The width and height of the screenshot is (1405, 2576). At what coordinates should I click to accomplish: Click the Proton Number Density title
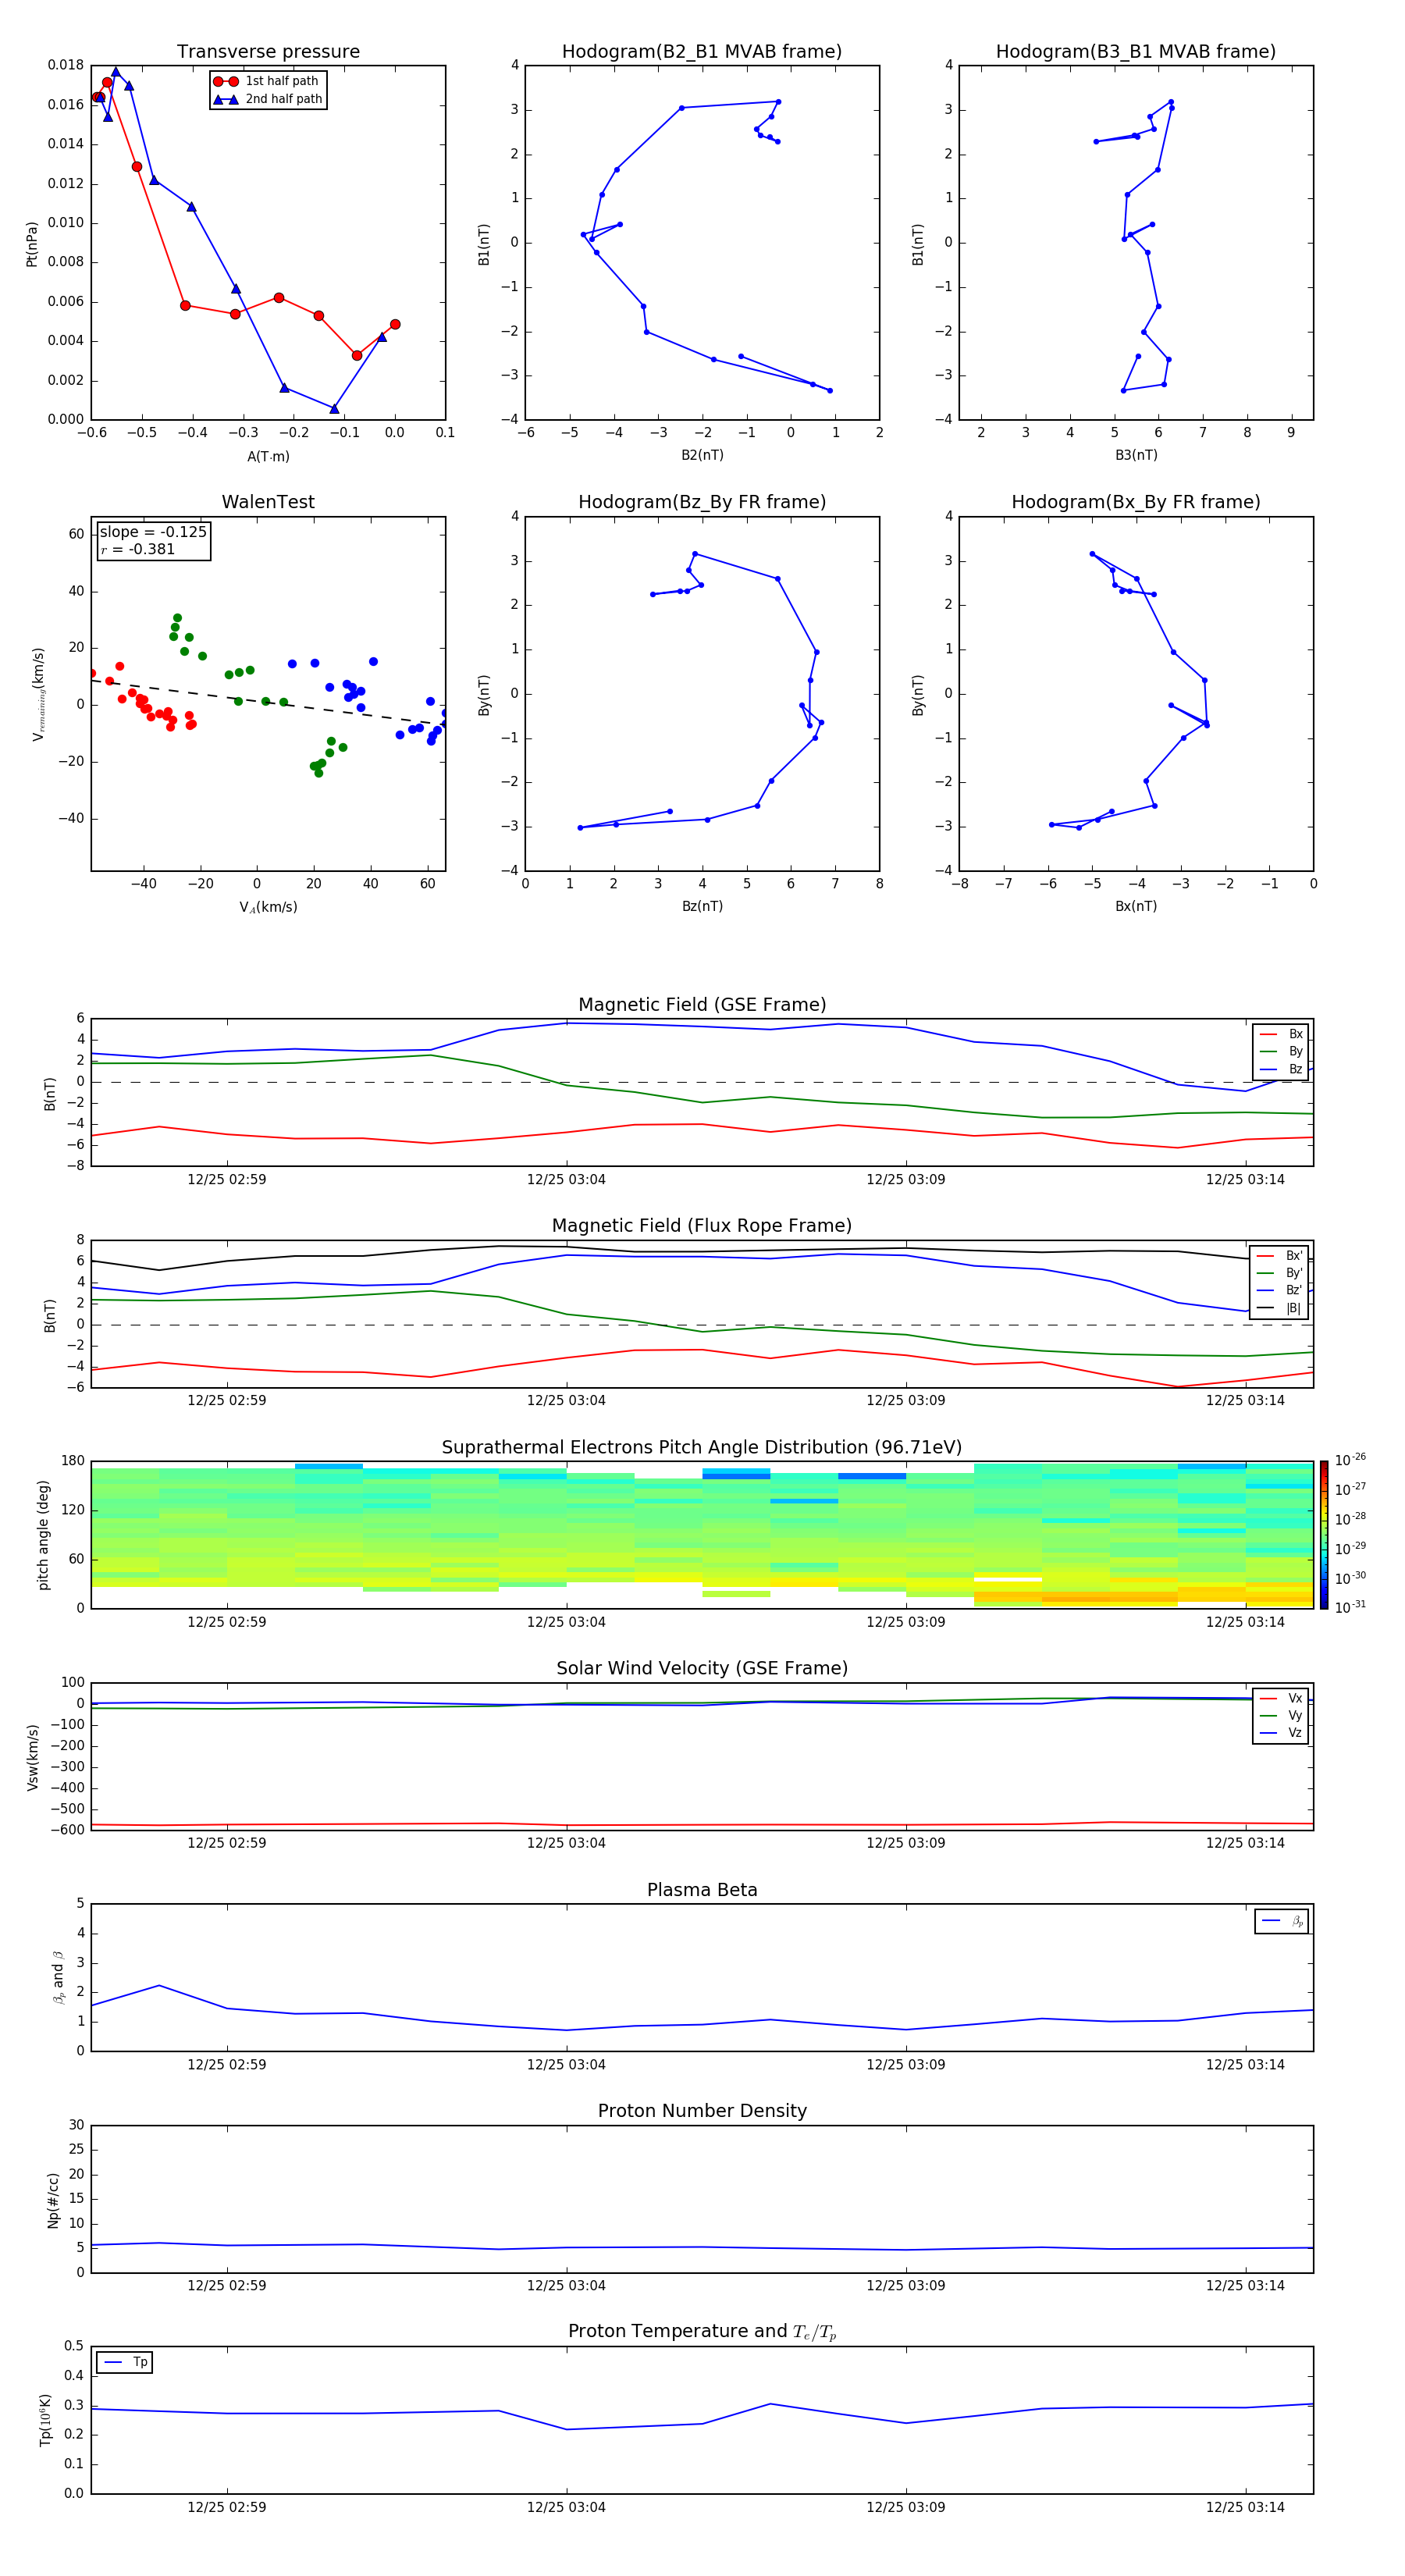click(x=701, y=2110)
